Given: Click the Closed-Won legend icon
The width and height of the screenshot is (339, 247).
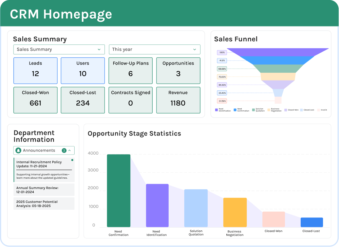Looking at the screenshot, I should [x=285, y=110].
